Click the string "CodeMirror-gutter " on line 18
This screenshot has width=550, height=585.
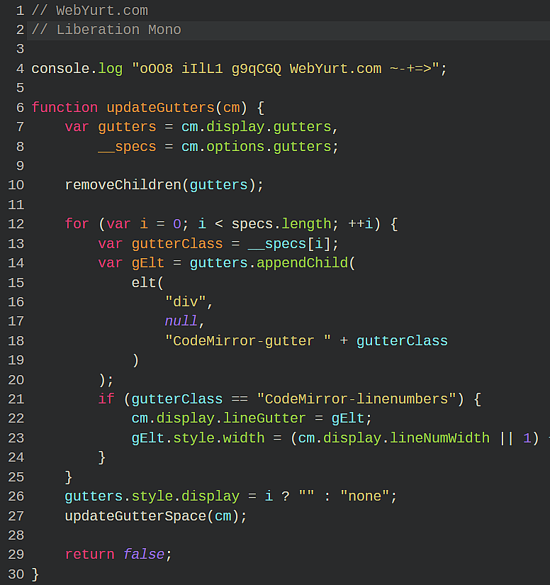pos(248,340)
